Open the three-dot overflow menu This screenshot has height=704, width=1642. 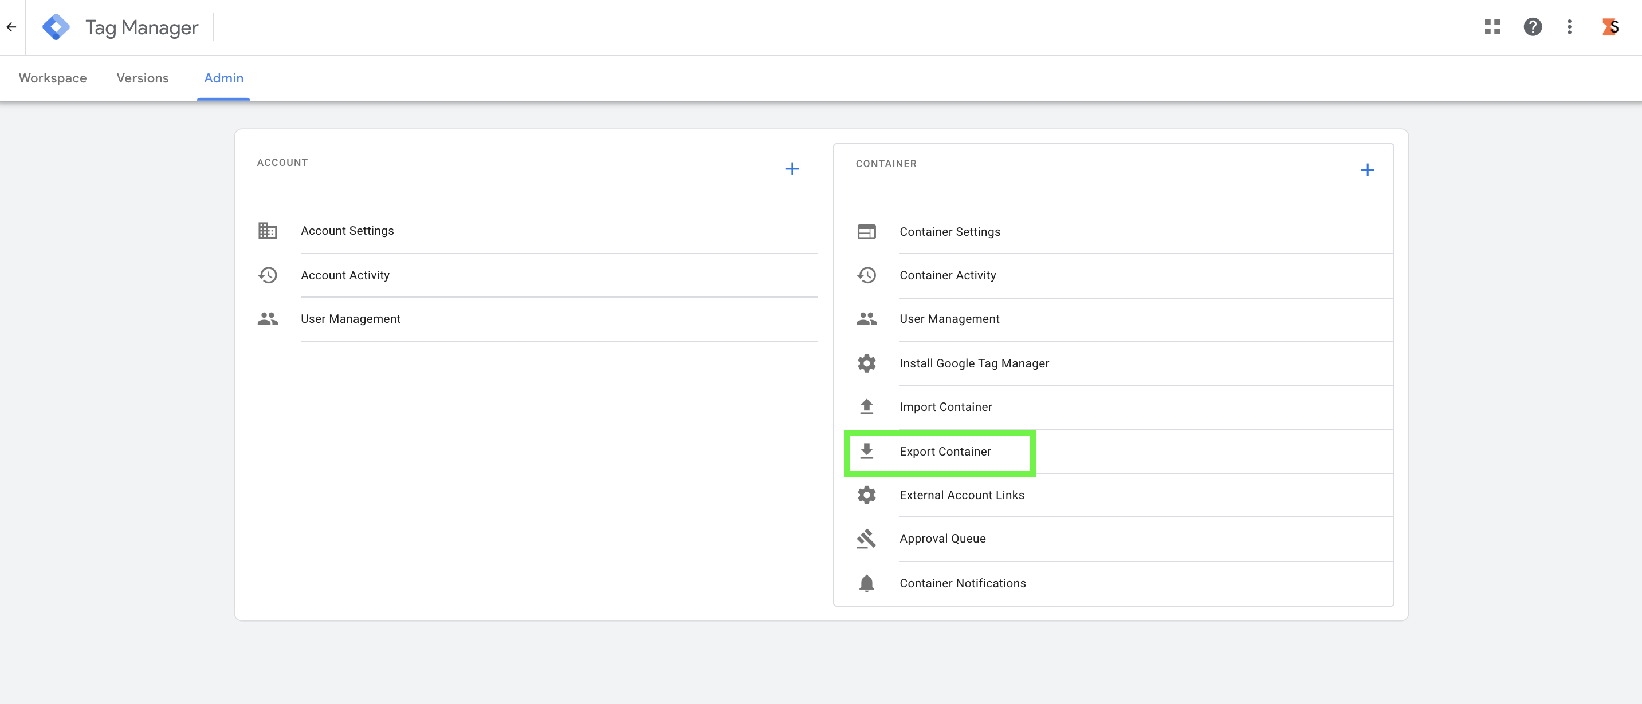coord(1569,27)
